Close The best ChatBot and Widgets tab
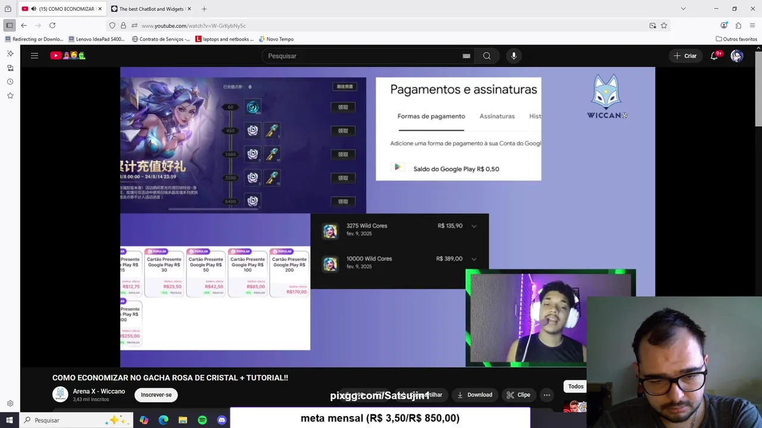Image resolution: width=762 pixels, height=428 pixels. 189,9
